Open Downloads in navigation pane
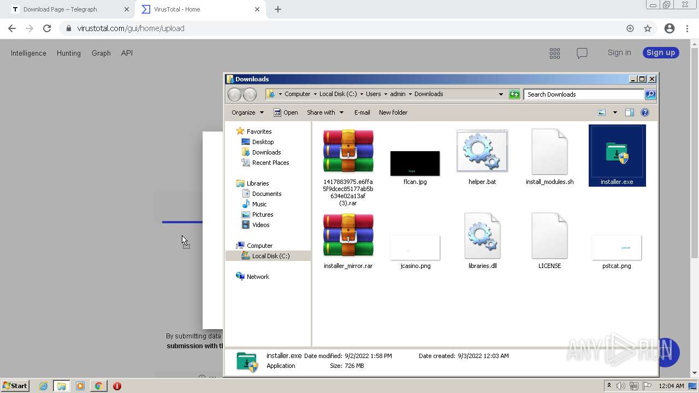 pyautogui.click(x=266, y=152)
